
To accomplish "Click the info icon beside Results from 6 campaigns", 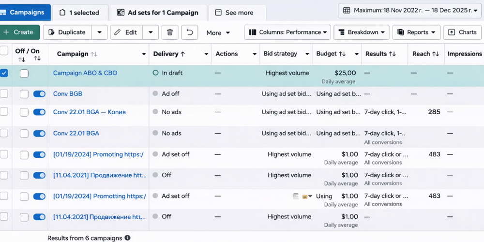I will pyautogui.click(x=127, y=238).
